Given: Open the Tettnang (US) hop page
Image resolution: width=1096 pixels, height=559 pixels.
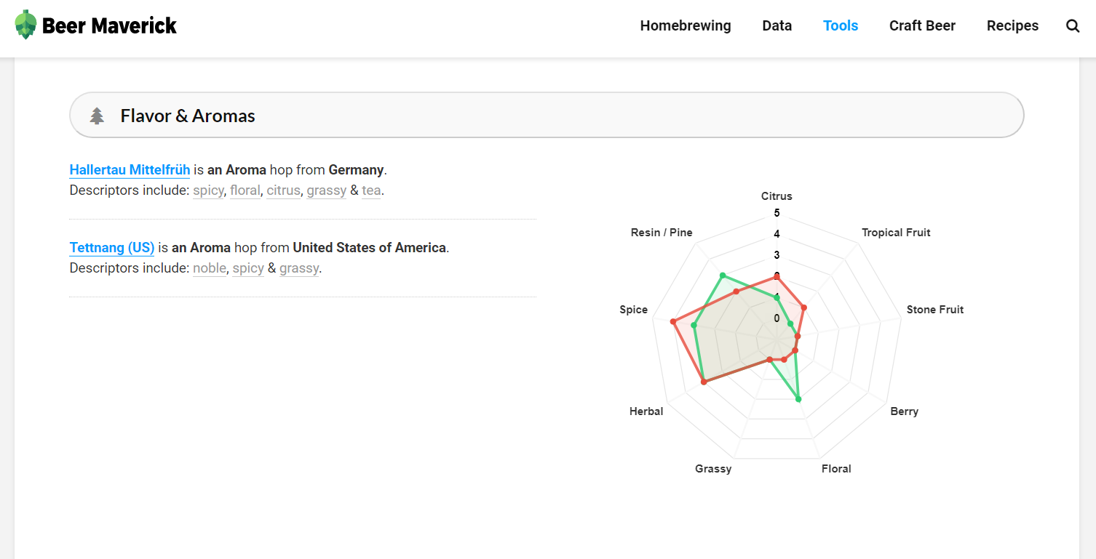Looking at the screenshot, I should pyautogui.click(x=111, y=247).
